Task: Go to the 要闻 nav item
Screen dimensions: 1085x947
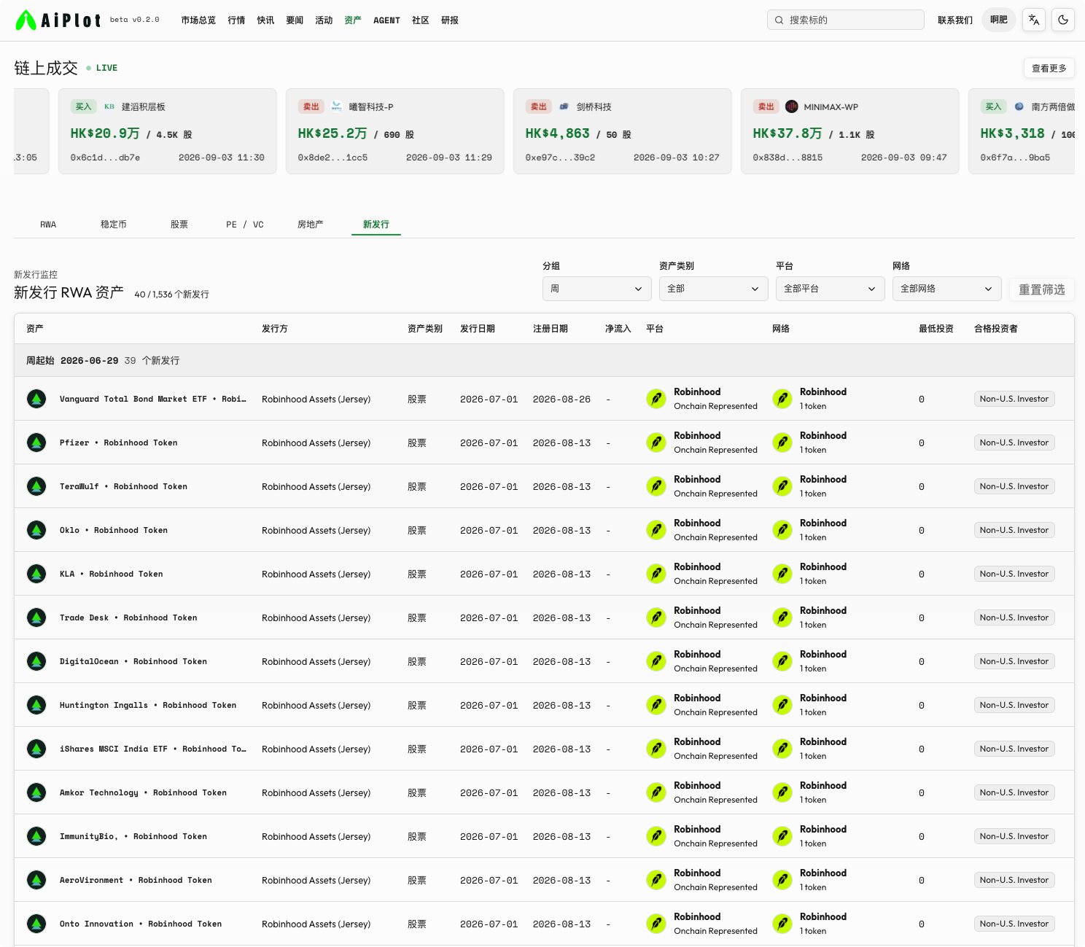Action: [x=295, y=20]
